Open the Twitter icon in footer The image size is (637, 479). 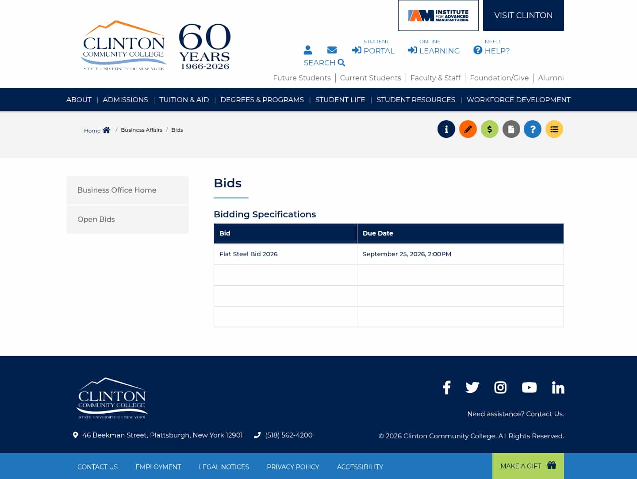pyautogui.click(x=472, y=388)
